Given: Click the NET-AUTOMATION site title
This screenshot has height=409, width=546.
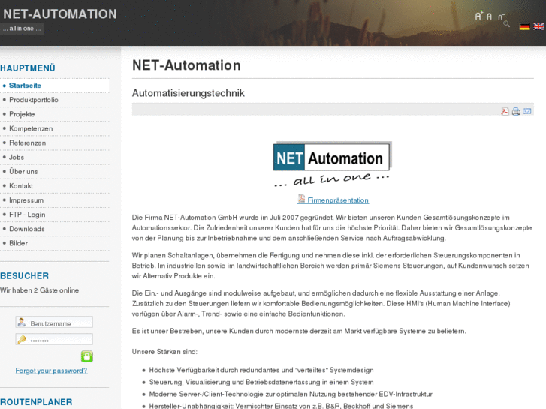Looking at the screenshot, I should click(60, 14).
